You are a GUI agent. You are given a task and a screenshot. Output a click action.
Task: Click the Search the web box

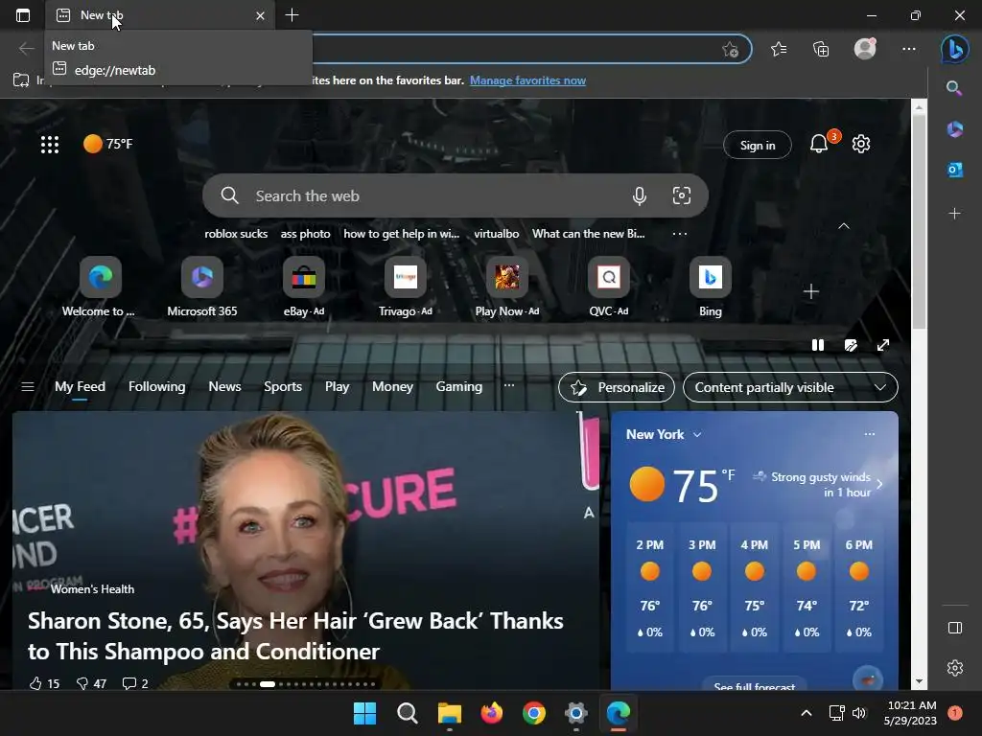click(456, 195)
